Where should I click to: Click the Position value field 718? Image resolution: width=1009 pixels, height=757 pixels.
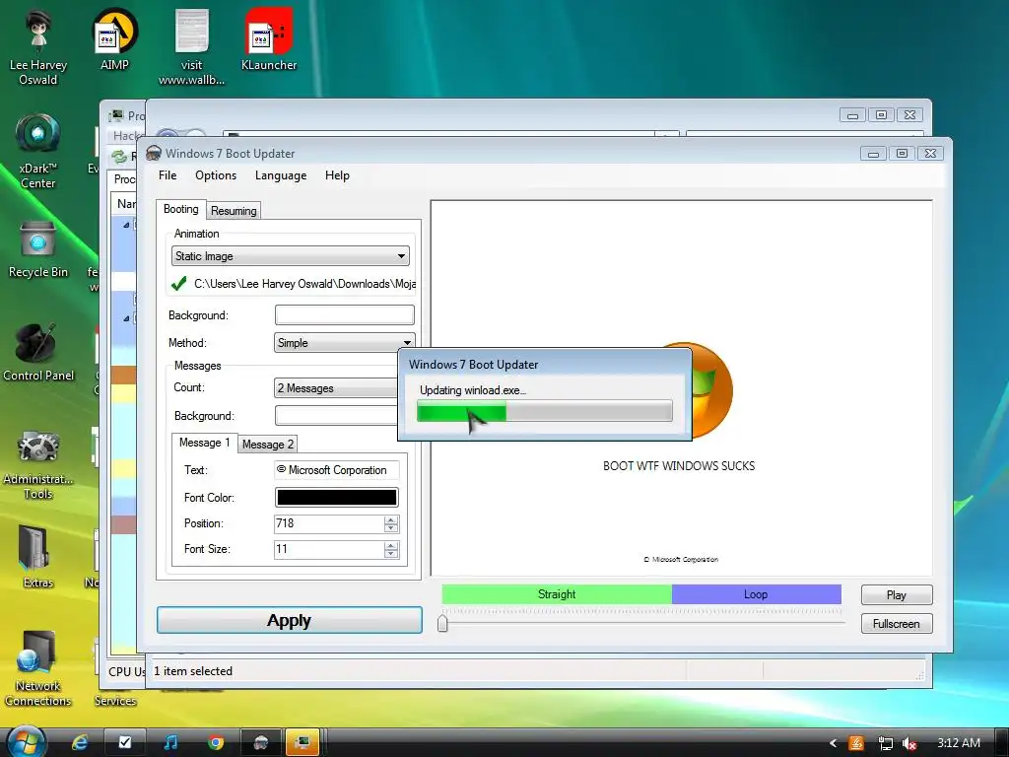pyautogui.click(x=329, y=523)
